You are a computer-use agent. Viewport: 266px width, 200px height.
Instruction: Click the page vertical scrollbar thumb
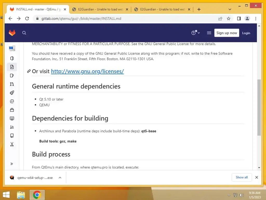pos(259,108)
